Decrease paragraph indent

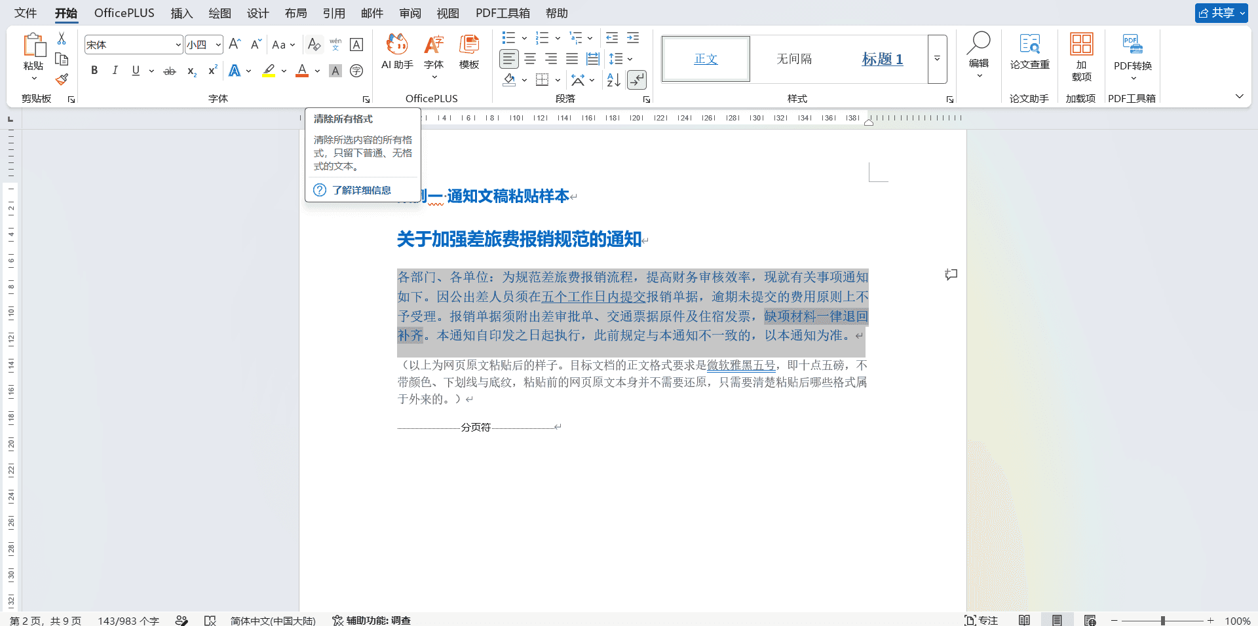pos(612,37)
